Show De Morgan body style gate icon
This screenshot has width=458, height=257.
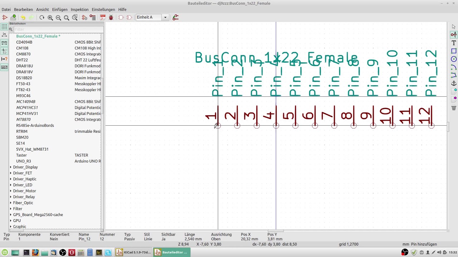tap(129, 17)
